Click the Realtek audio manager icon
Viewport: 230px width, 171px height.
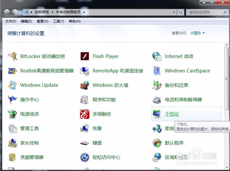click(x=12, y=71)
